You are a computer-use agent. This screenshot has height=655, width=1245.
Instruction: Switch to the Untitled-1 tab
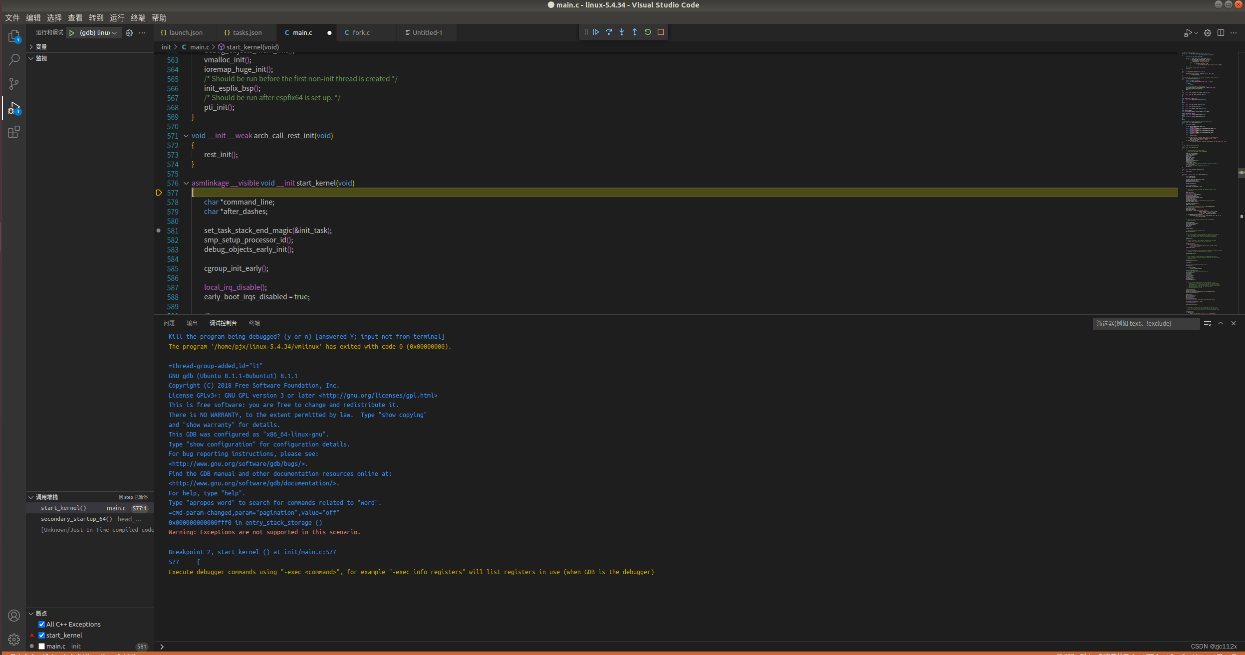pyautogui.click(x=427, y=33)
